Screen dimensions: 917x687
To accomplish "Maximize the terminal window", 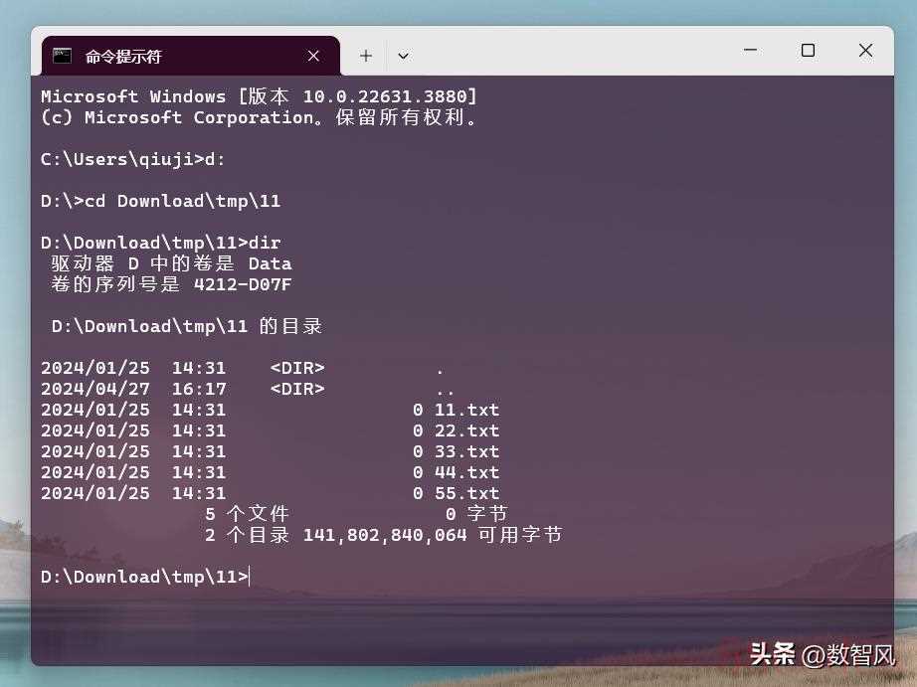I will click(x=808, y=51).
